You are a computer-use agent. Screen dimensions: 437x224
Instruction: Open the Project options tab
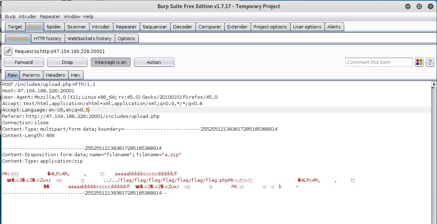(x=270, y=27)
